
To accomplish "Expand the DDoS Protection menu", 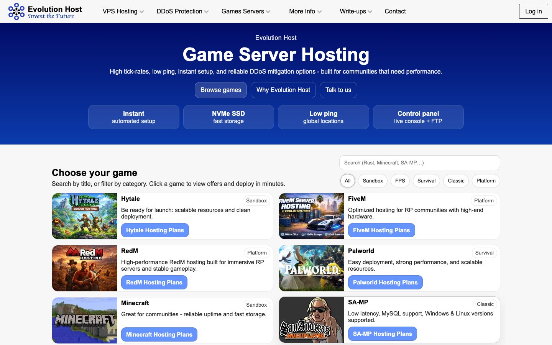I will 182,11.
